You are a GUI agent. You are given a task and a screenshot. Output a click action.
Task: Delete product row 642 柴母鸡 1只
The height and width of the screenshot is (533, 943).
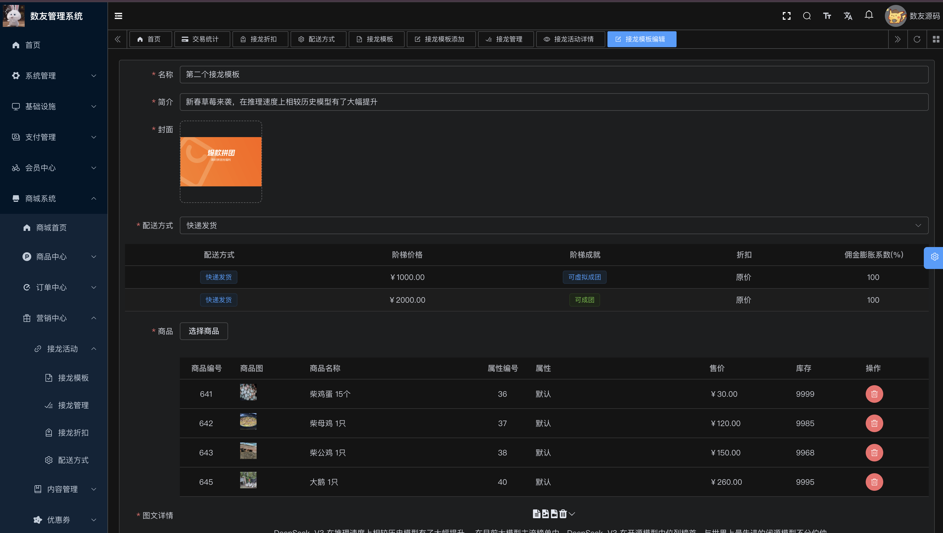pyautogui.click(x=874, y=423)
